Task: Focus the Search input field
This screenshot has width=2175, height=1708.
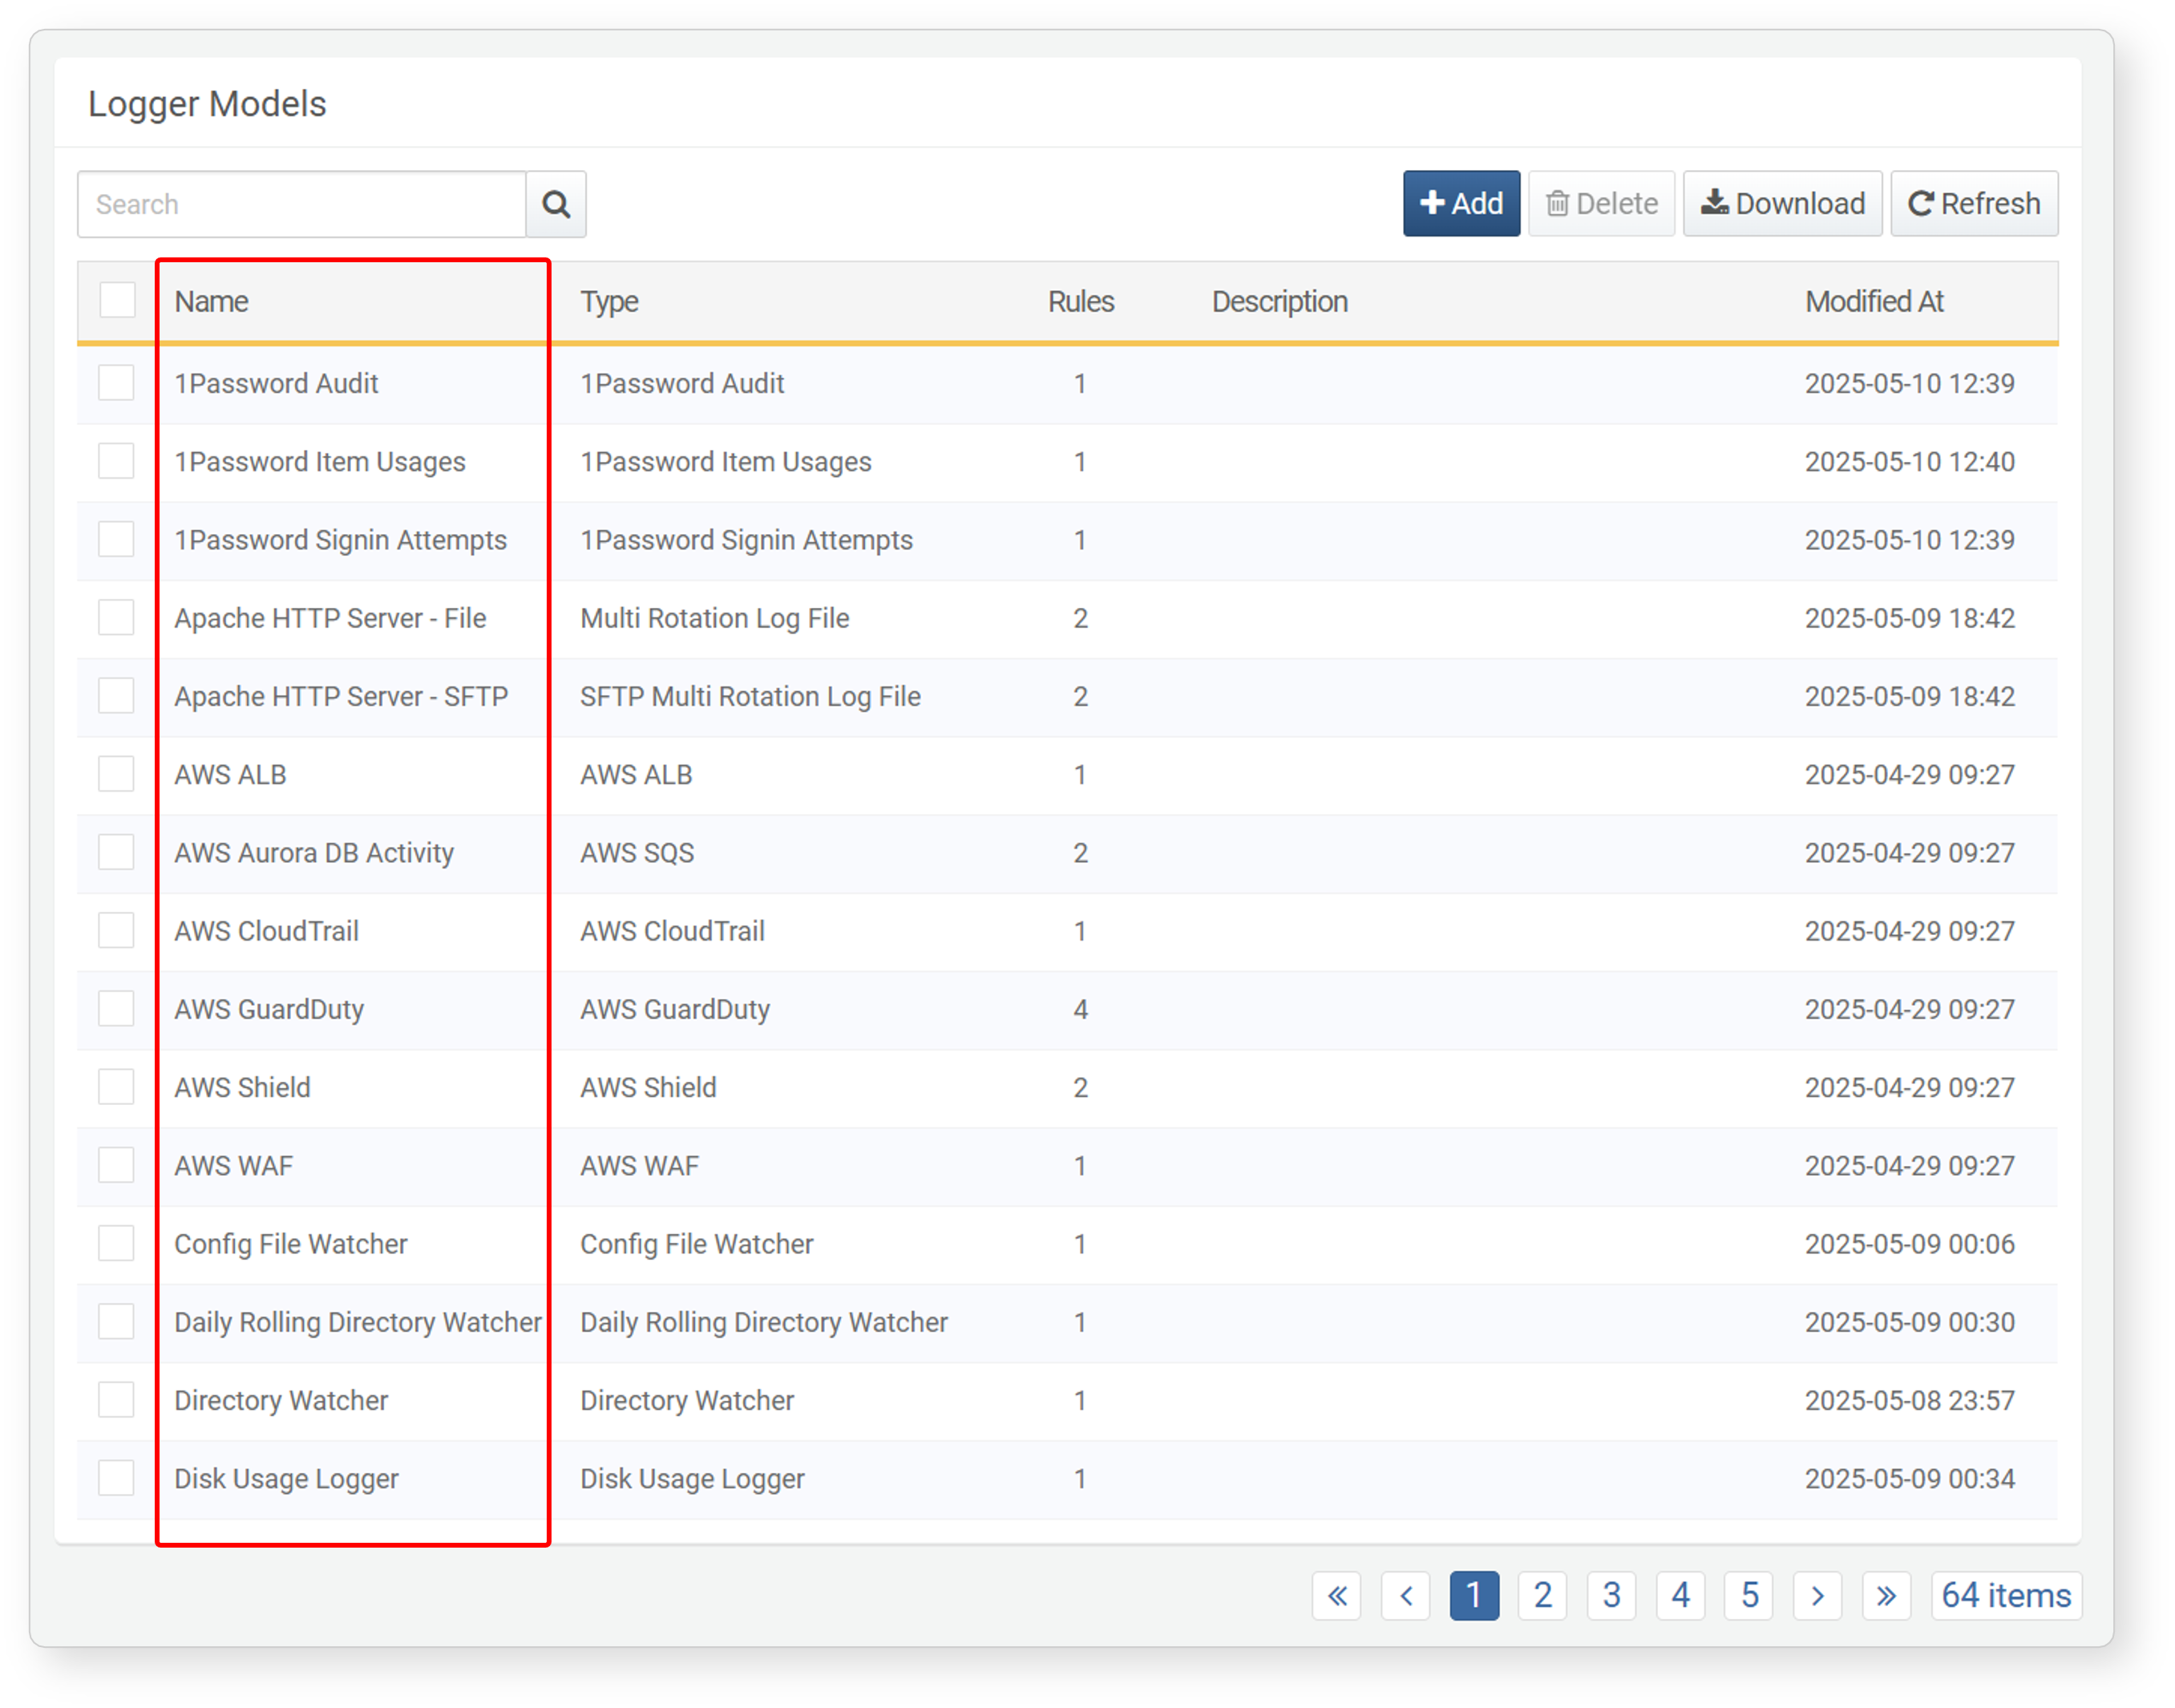Action: (x=302, y=204)
